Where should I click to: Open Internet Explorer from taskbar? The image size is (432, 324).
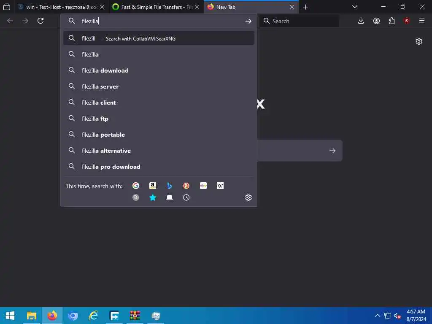93,316
